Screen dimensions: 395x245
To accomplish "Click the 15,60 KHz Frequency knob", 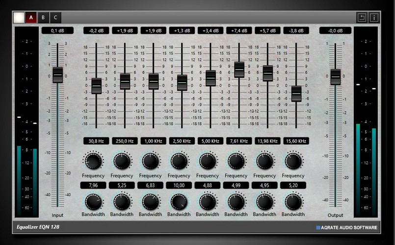I will coord(293,161).
